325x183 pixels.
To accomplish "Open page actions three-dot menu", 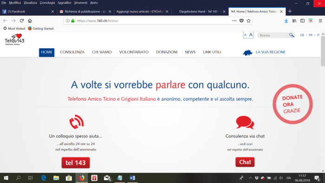I will 234,21.
